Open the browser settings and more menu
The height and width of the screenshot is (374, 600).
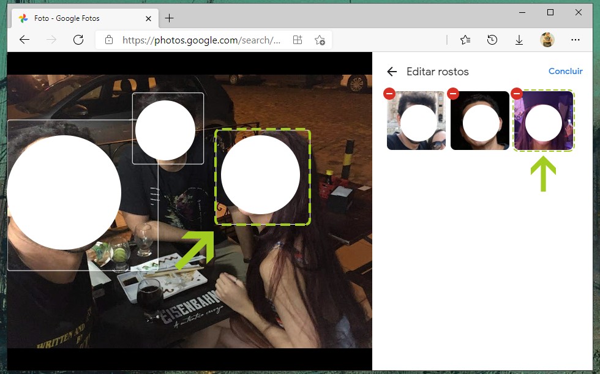point(575,40)
